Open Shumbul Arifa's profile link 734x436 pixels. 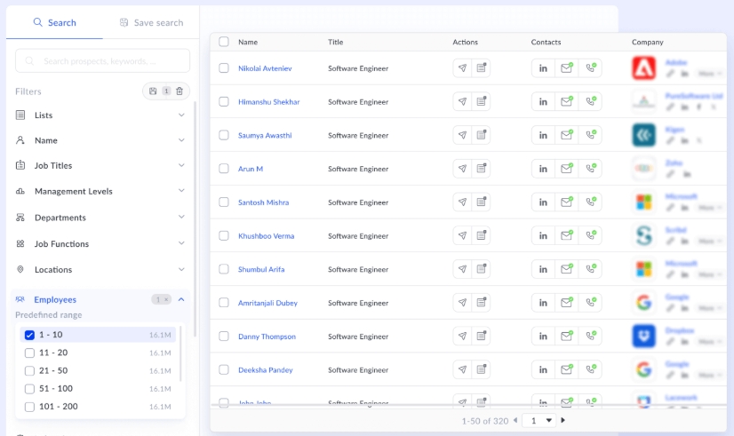[261, 269]
